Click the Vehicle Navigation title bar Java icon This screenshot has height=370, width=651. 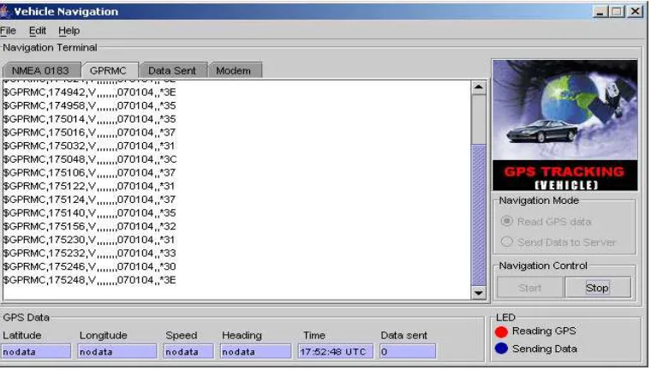tap(5, 12)
